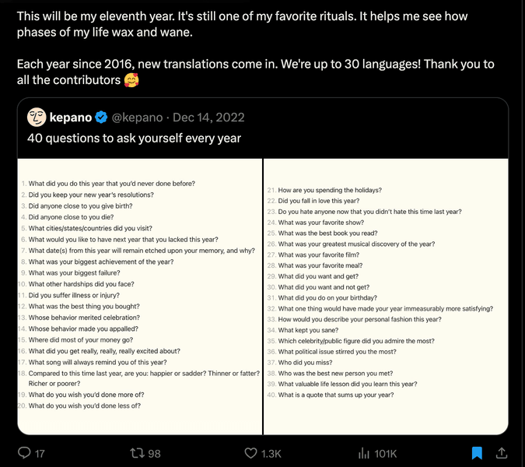This screenshot has width=525, height=467.
Task: Click the smiling face with hearts emoji
Action: point(131,80)
